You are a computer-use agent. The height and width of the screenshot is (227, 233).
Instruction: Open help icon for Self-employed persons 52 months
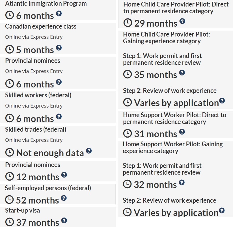click(x=64, y=198)
